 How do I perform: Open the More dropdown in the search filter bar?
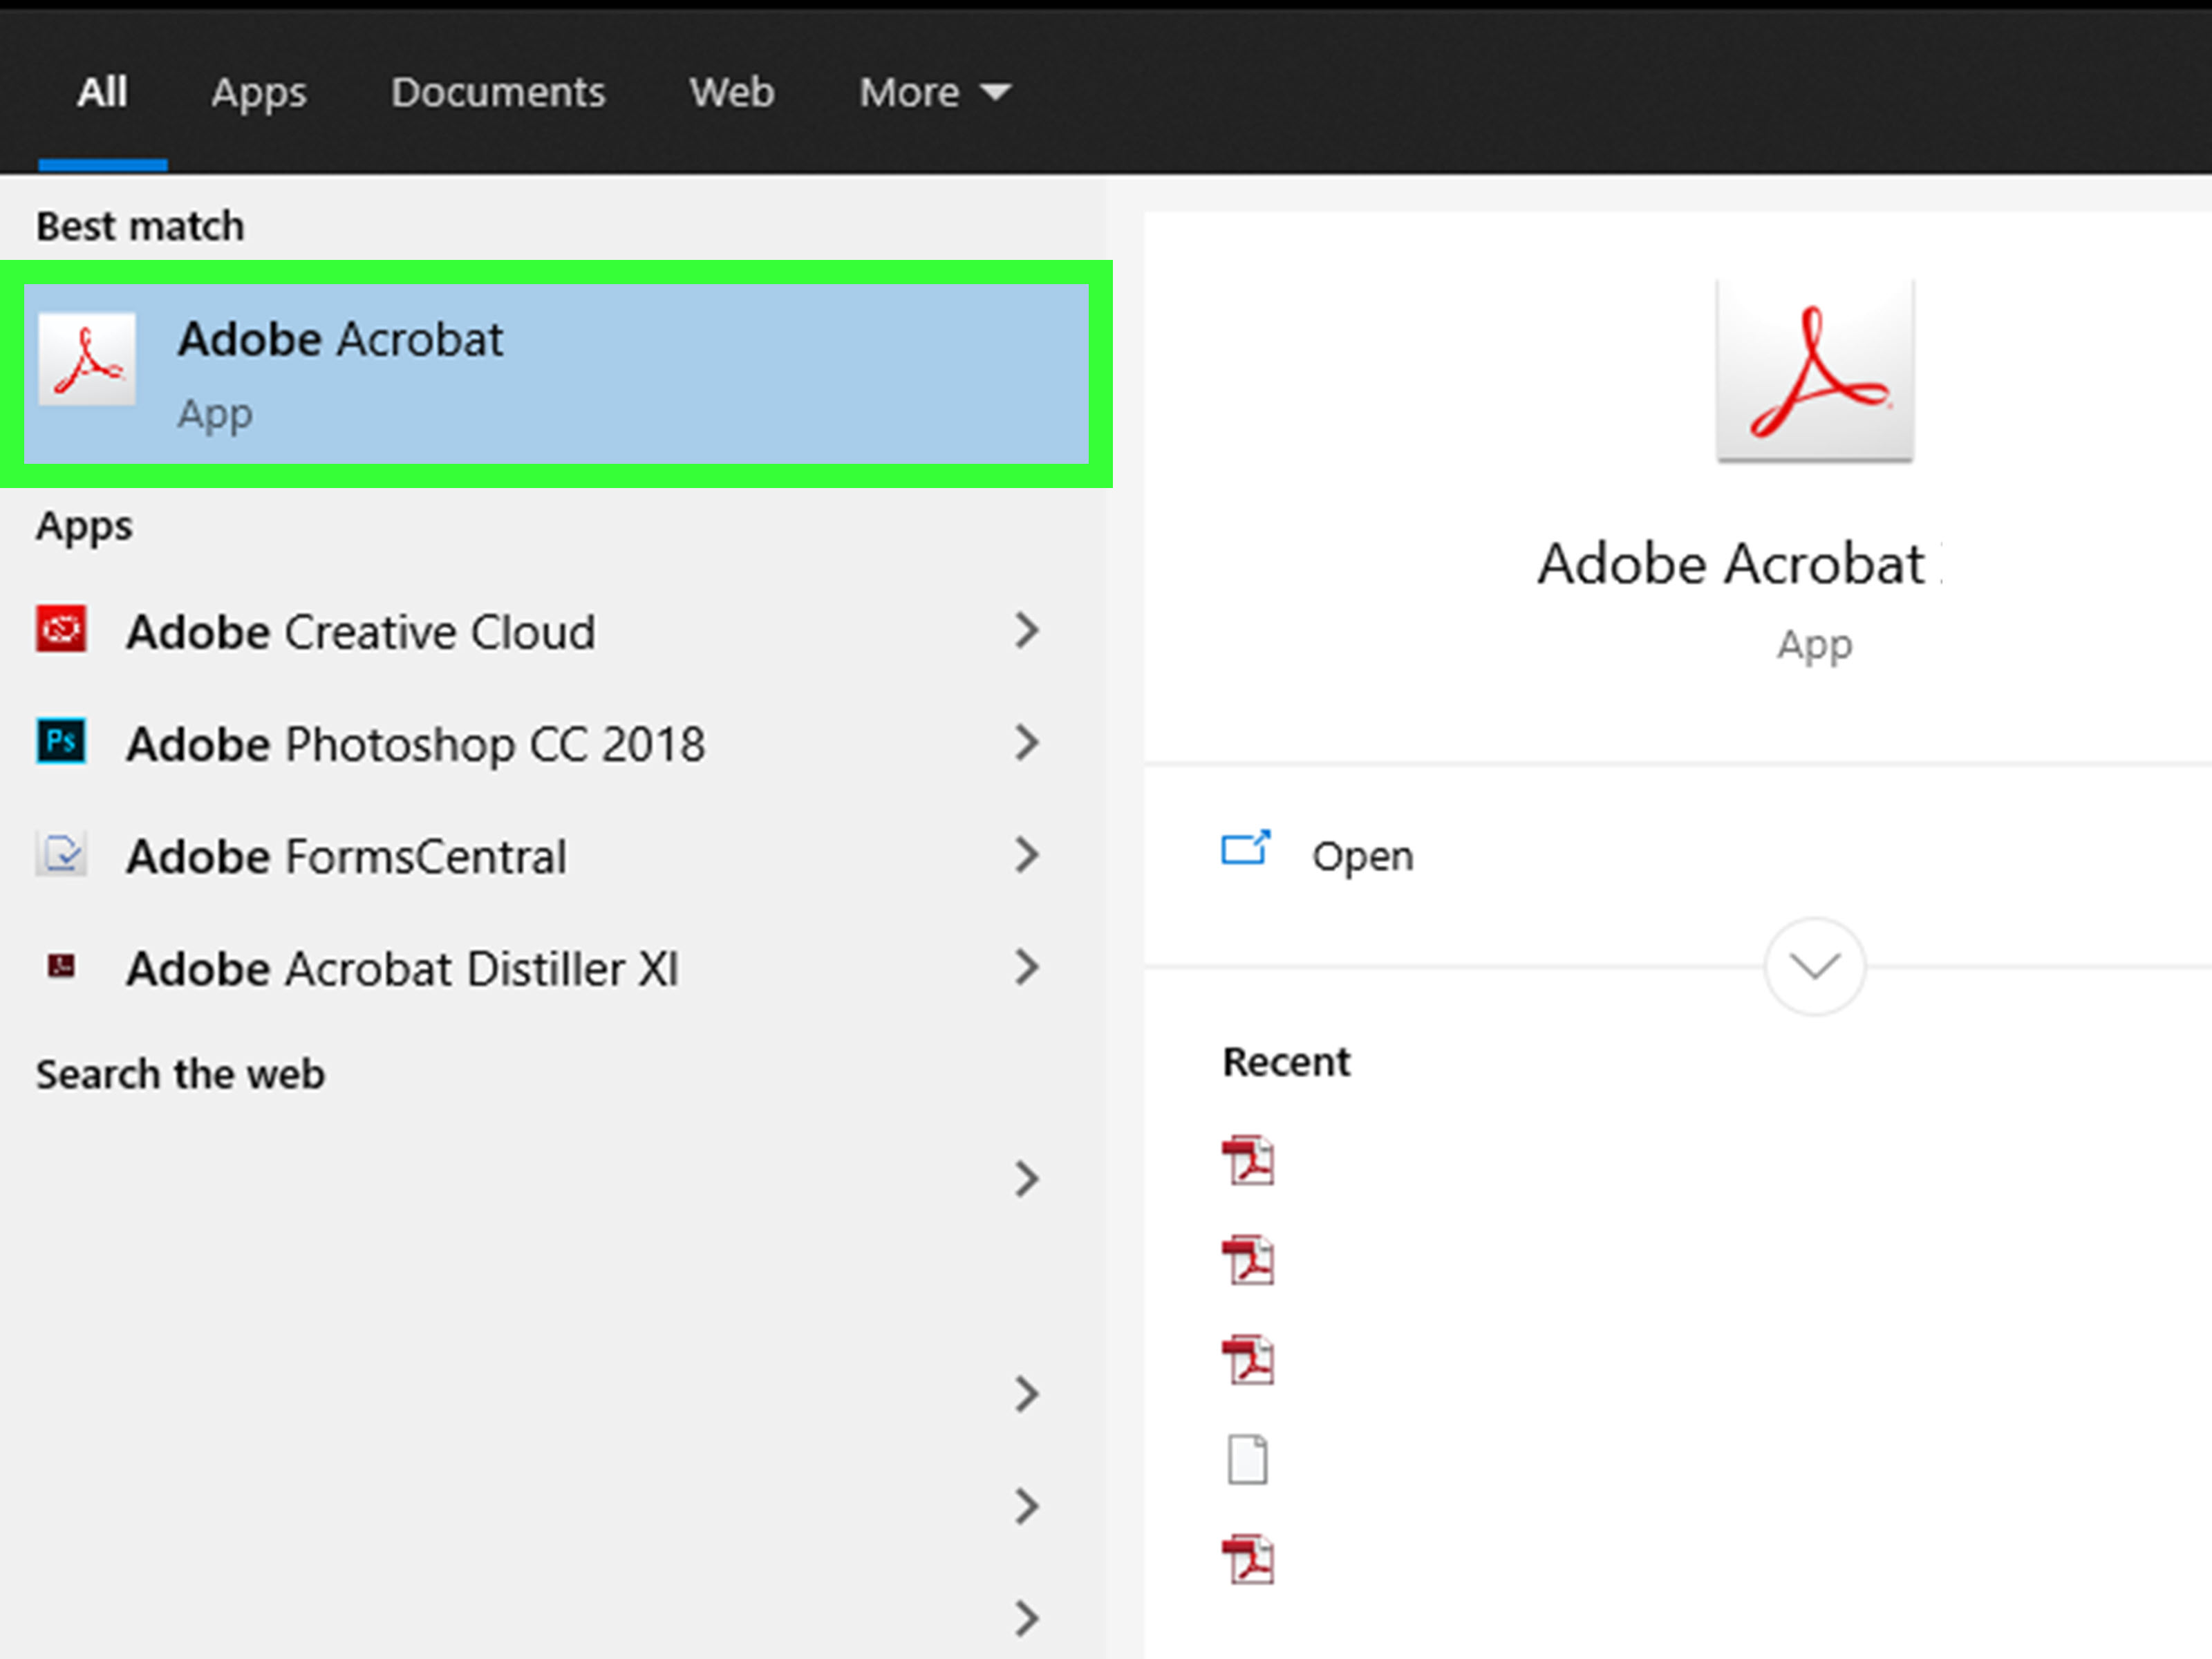(935, 93)
